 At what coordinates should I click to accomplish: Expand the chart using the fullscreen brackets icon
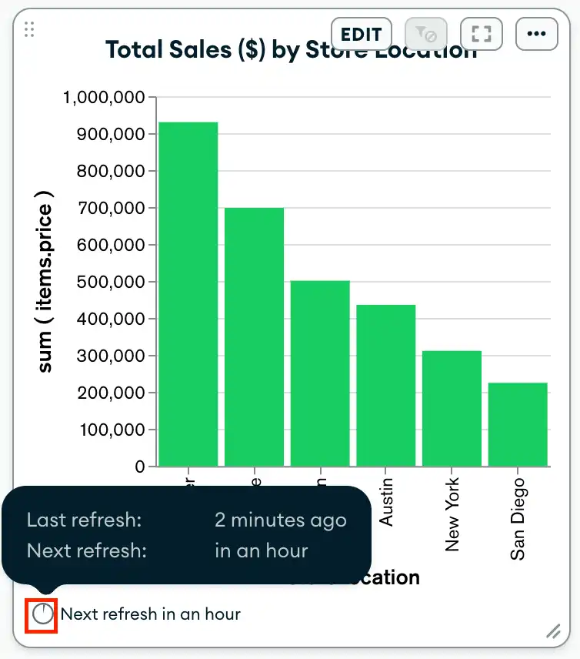tap(482, 34)
